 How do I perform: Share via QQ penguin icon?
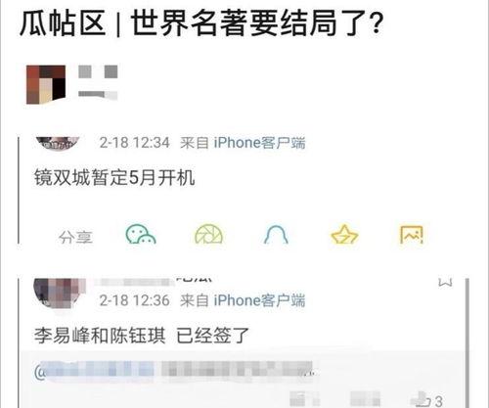pos(276,234)
